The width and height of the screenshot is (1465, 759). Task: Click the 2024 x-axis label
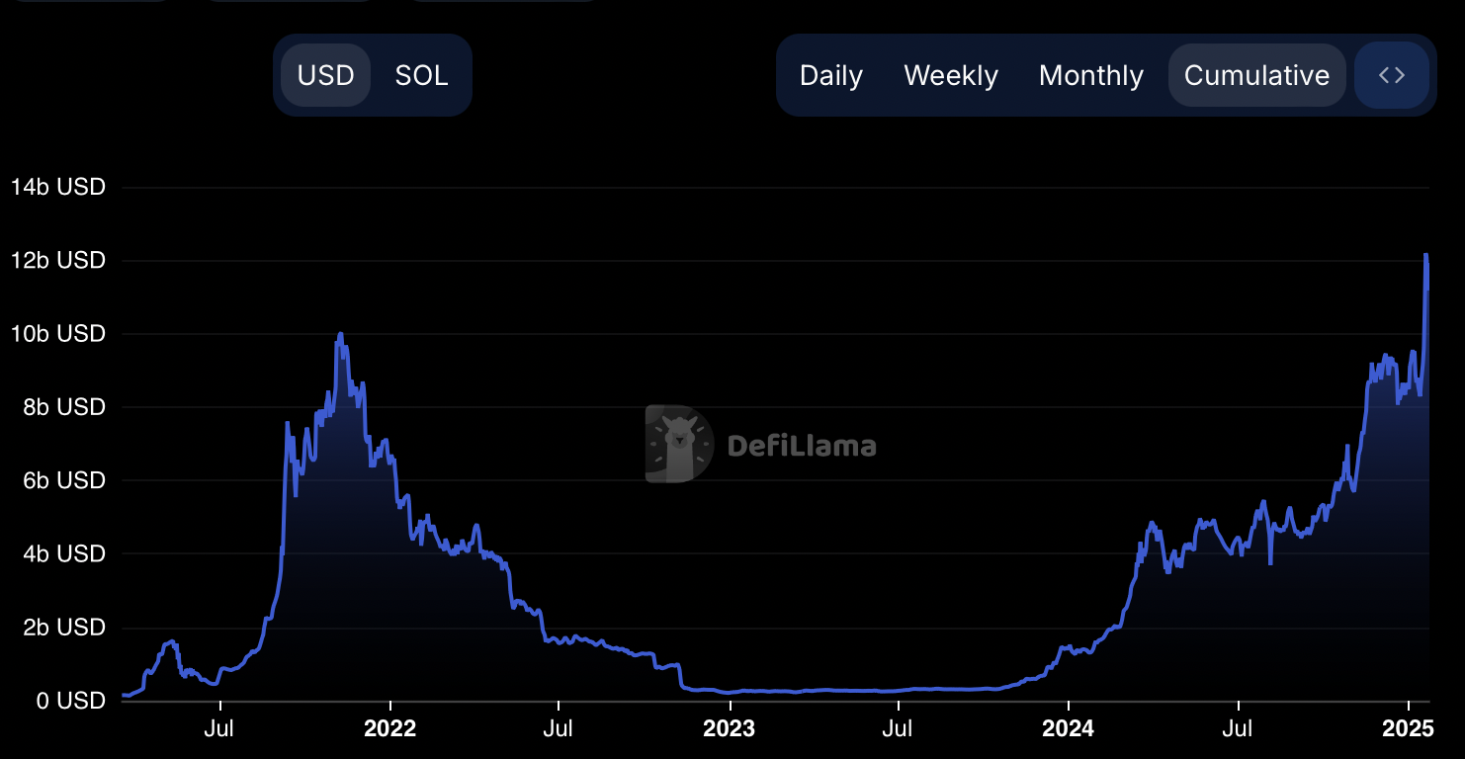[1068, 729]
